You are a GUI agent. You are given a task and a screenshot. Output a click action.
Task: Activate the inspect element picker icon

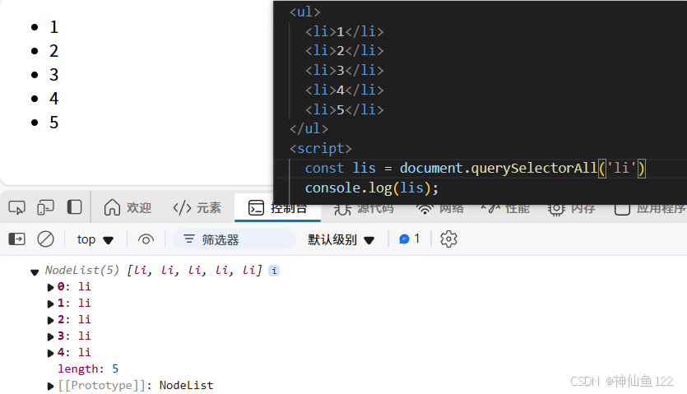click(17, 207)
